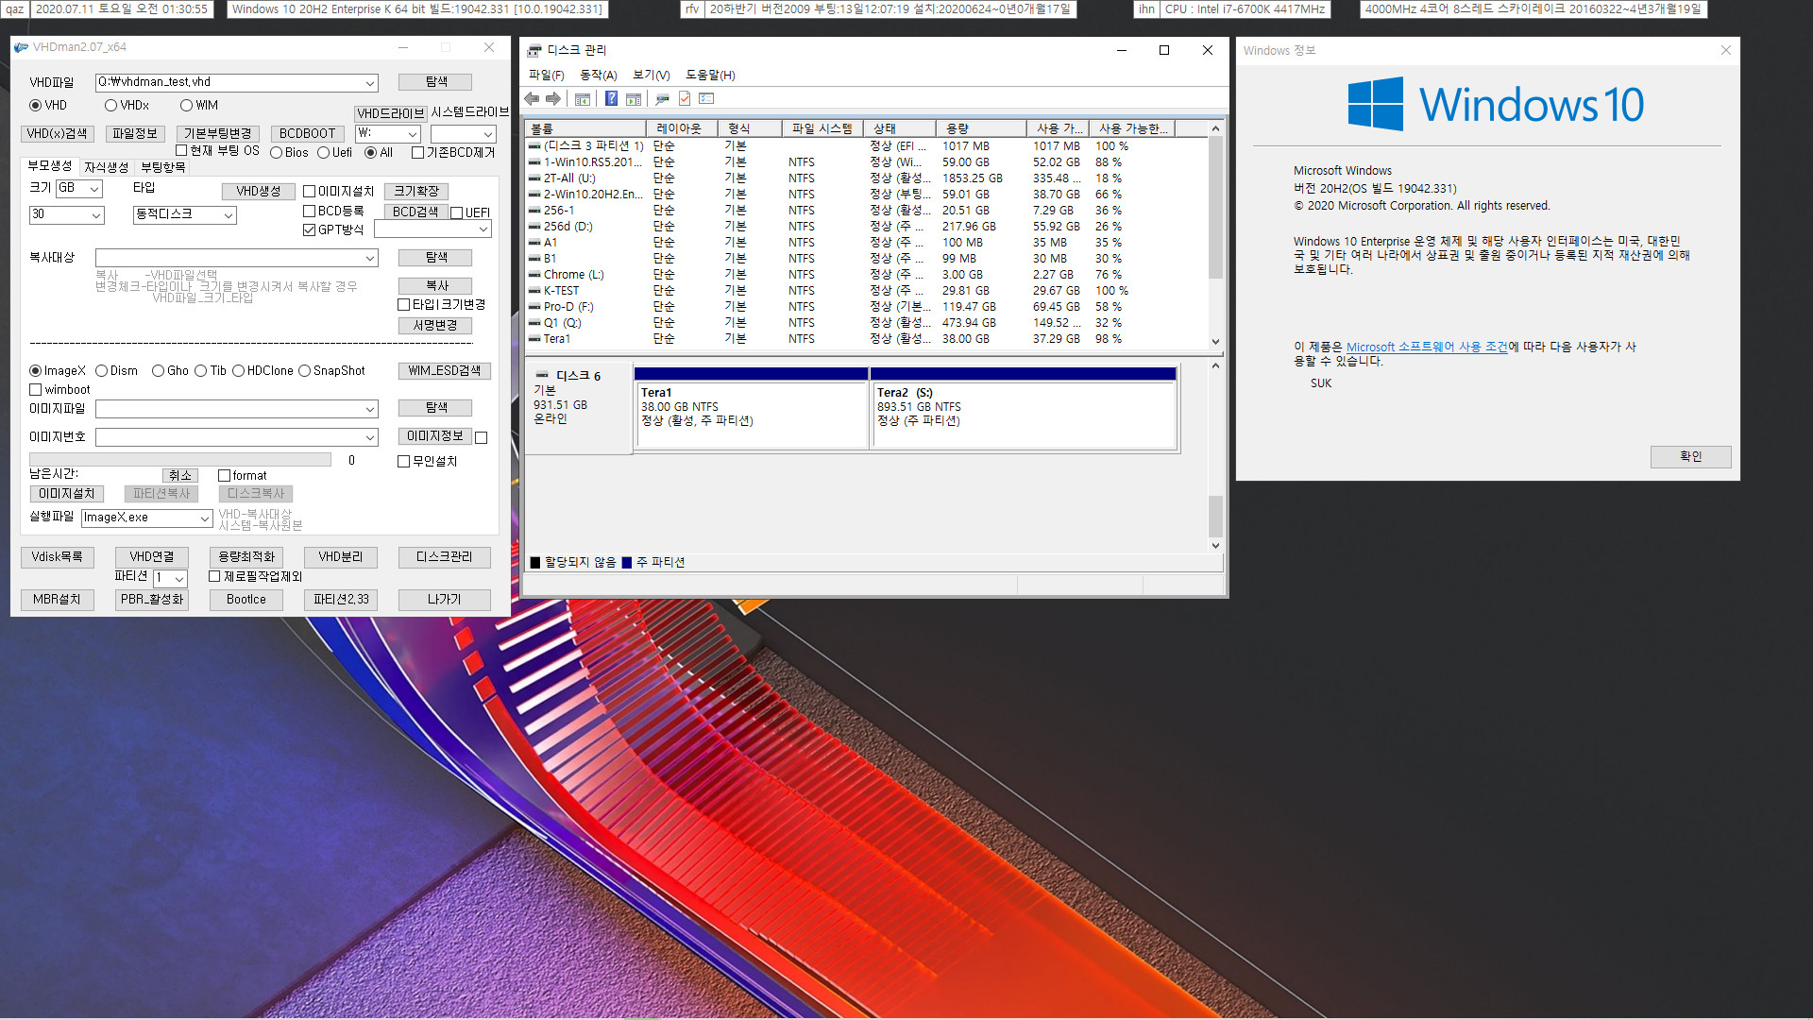This screenshot has width=1813, height=1020.
Task: Enable the 제로필작업제외 checkbox
Action: (214, 577)
